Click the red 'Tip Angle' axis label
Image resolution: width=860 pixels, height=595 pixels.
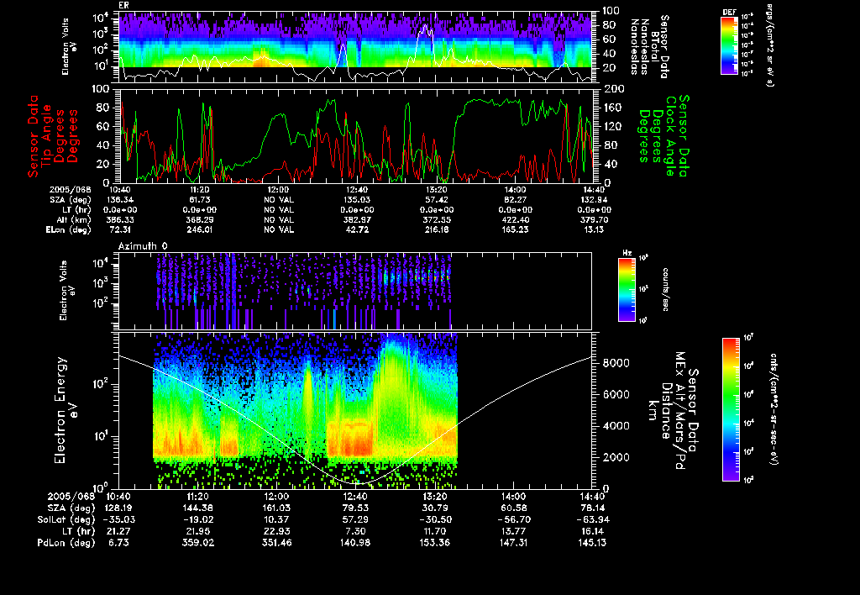coord(47,135)
